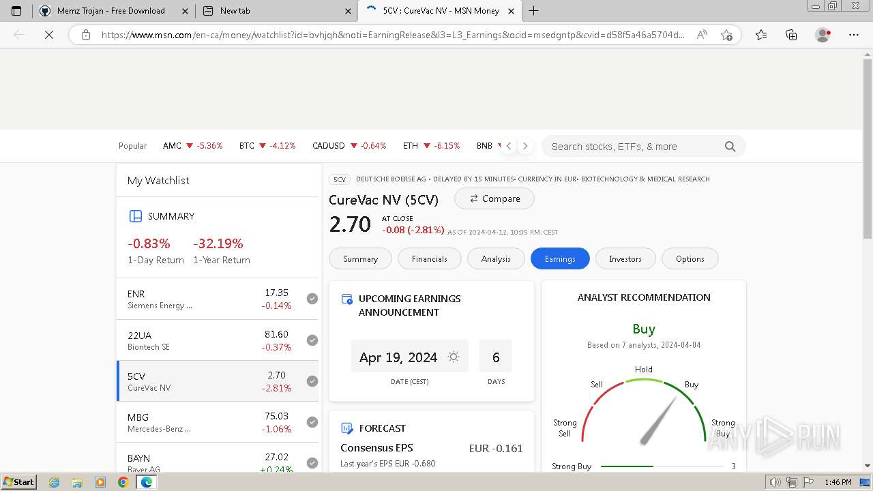This screenshot has width=873, height=491.
Task: Show the previous popular tickers
Action: pyautogui.click(x=509, y=146)
